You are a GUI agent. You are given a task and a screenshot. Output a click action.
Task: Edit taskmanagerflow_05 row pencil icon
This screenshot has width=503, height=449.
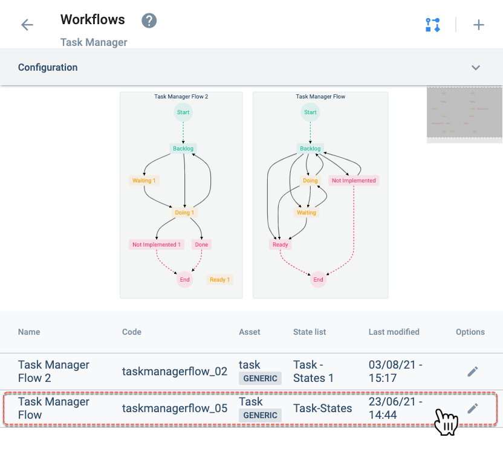pos(473,409)
